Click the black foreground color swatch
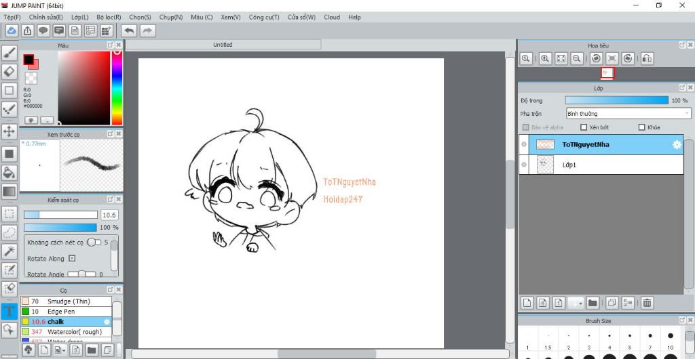Viewport: 695px width, 359px height. point(29,59)
